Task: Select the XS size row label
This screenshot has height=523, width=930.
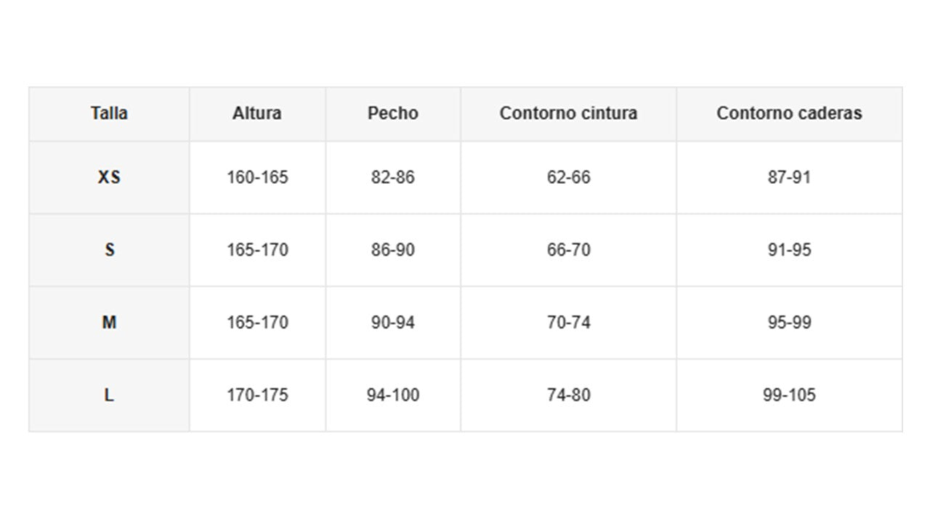Action: (109, 177)
